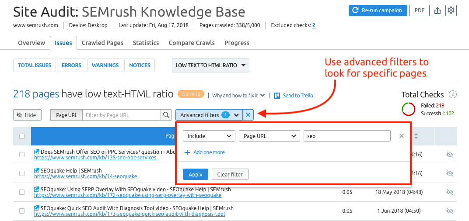Click external link icon beside SEOquake Help
Viewport: 469px width, 221px height.
point(37,170)
